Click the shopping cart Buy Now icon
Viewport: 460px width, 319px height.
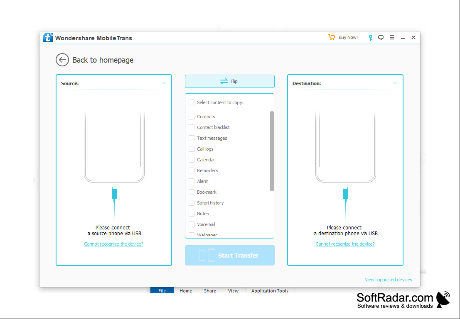332,37
